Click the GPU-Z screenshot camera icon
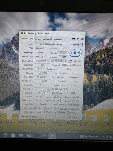Screen dimensions: 113x151 point(74,39)
